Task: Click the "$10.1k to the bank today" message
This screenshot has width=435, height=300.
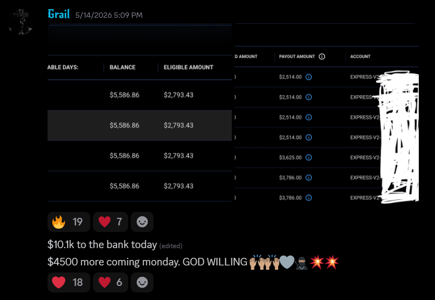Action: [102, 245]
